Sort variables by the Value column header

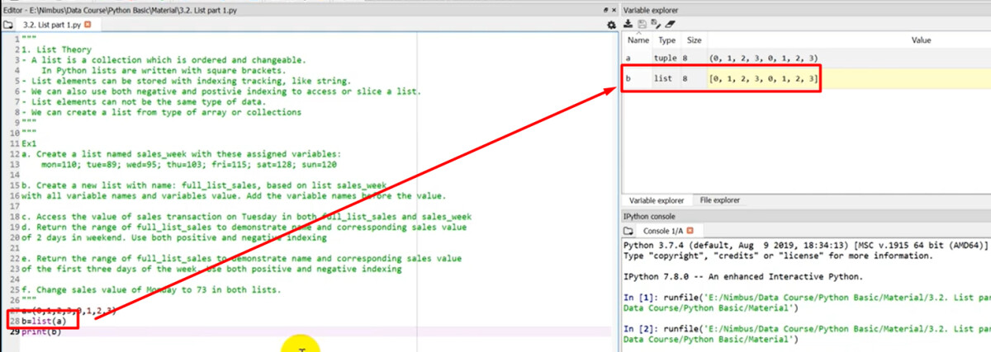click(x=921, y=40)
